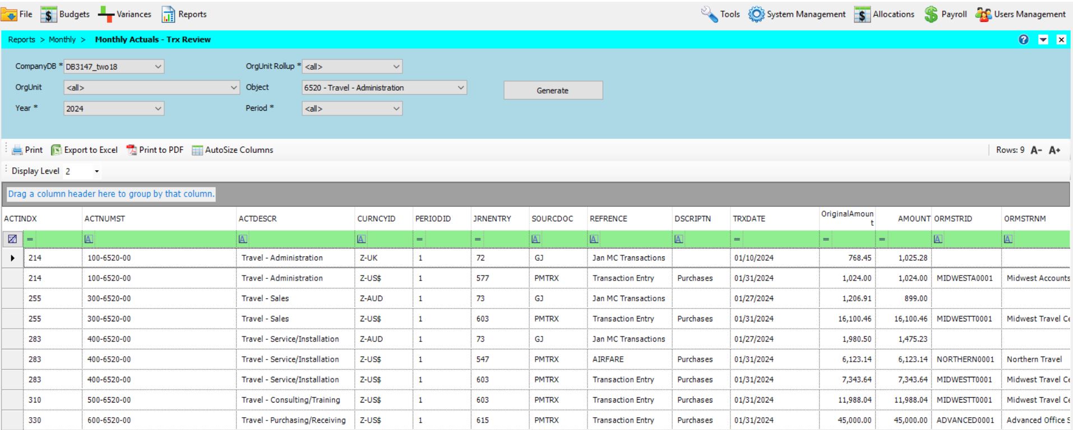This screenshot has width=1073, height=430.
Task: Select the ADVANCED0001 vendor ID cell
Action: click(x=966, y=420)
